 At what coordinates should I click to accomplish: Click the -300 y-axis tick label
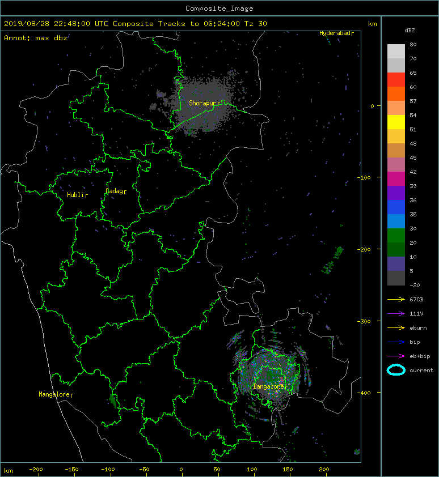pos(364,321)
